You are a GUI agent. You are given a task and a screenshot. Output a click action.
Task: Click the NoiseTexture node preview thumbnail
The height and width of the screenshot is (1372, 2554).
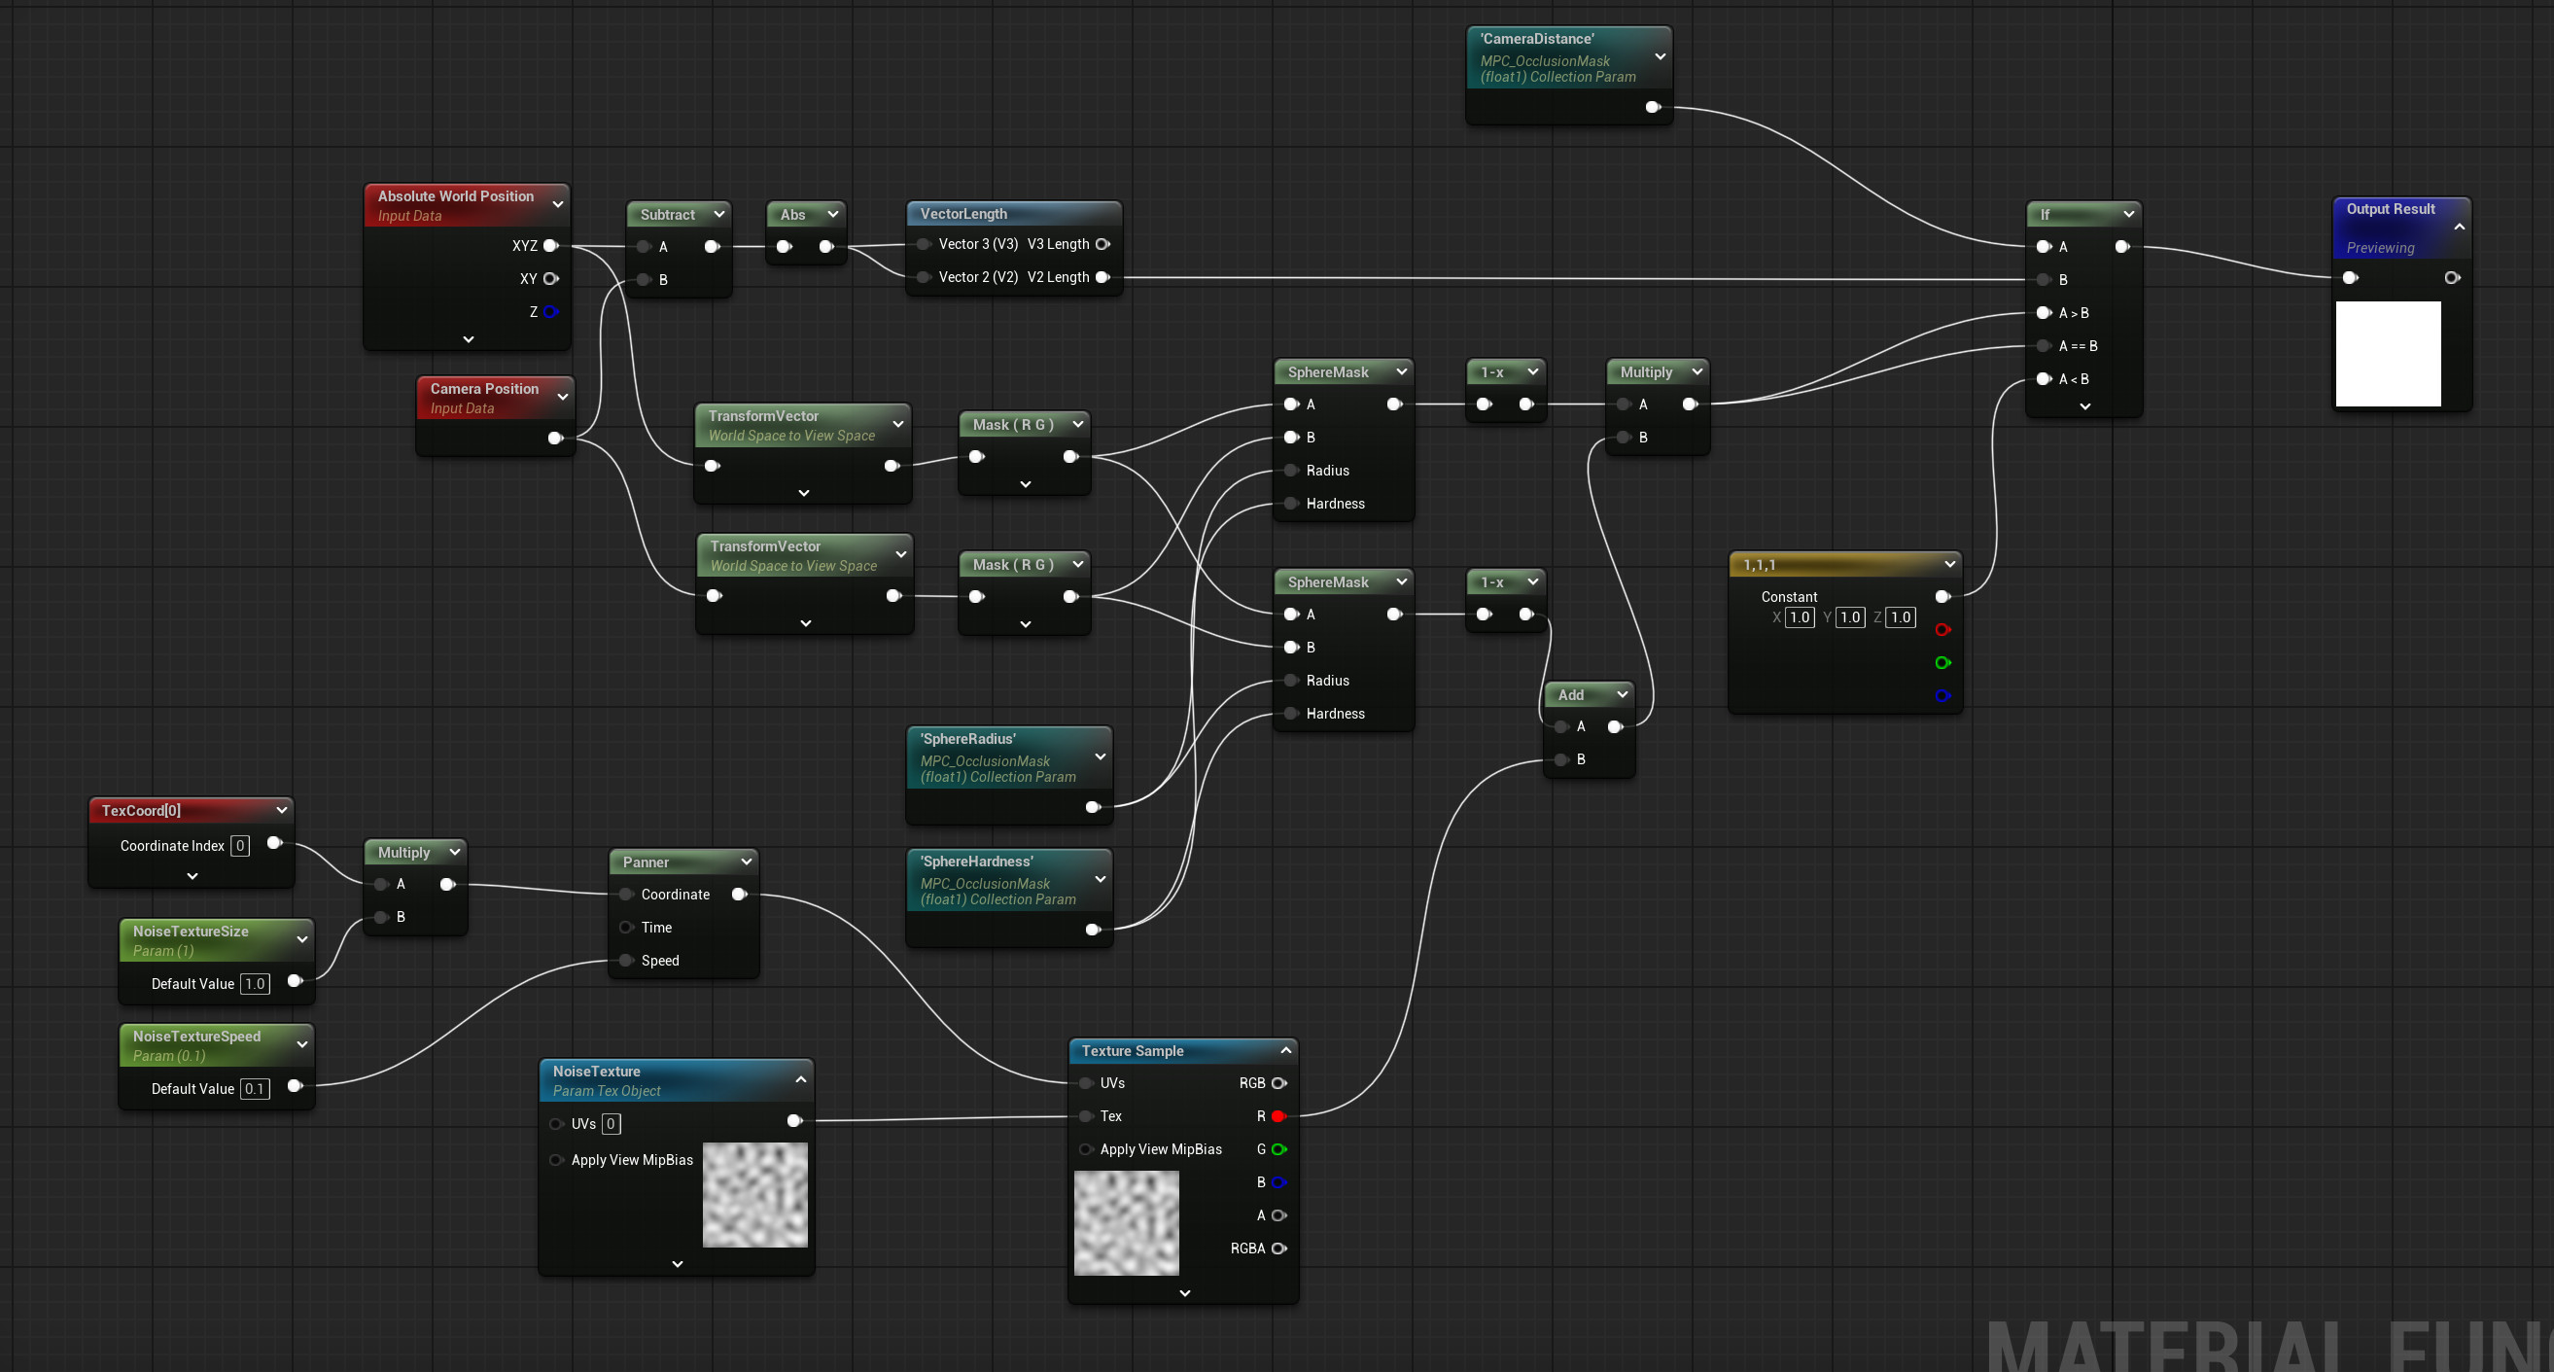pos(754,1195)
